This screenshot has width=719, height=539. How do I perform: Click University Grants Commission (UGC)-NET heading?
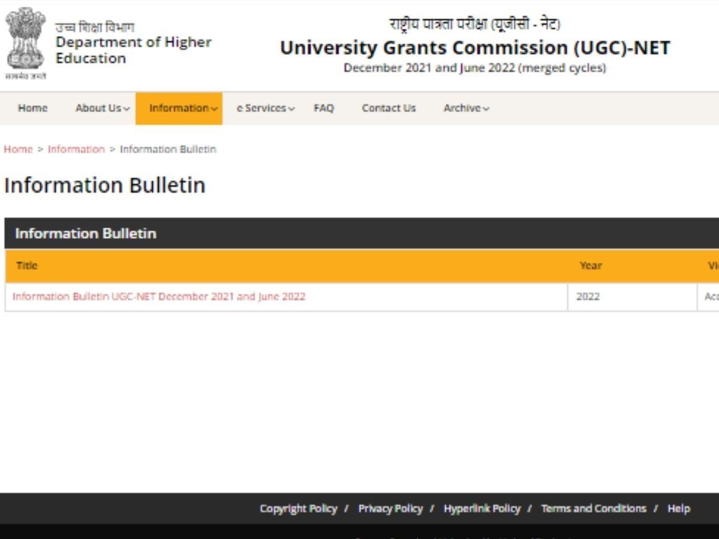click(475, 47)
